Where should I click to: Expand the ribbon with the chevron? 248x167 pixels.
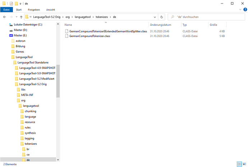coord(239,10)
